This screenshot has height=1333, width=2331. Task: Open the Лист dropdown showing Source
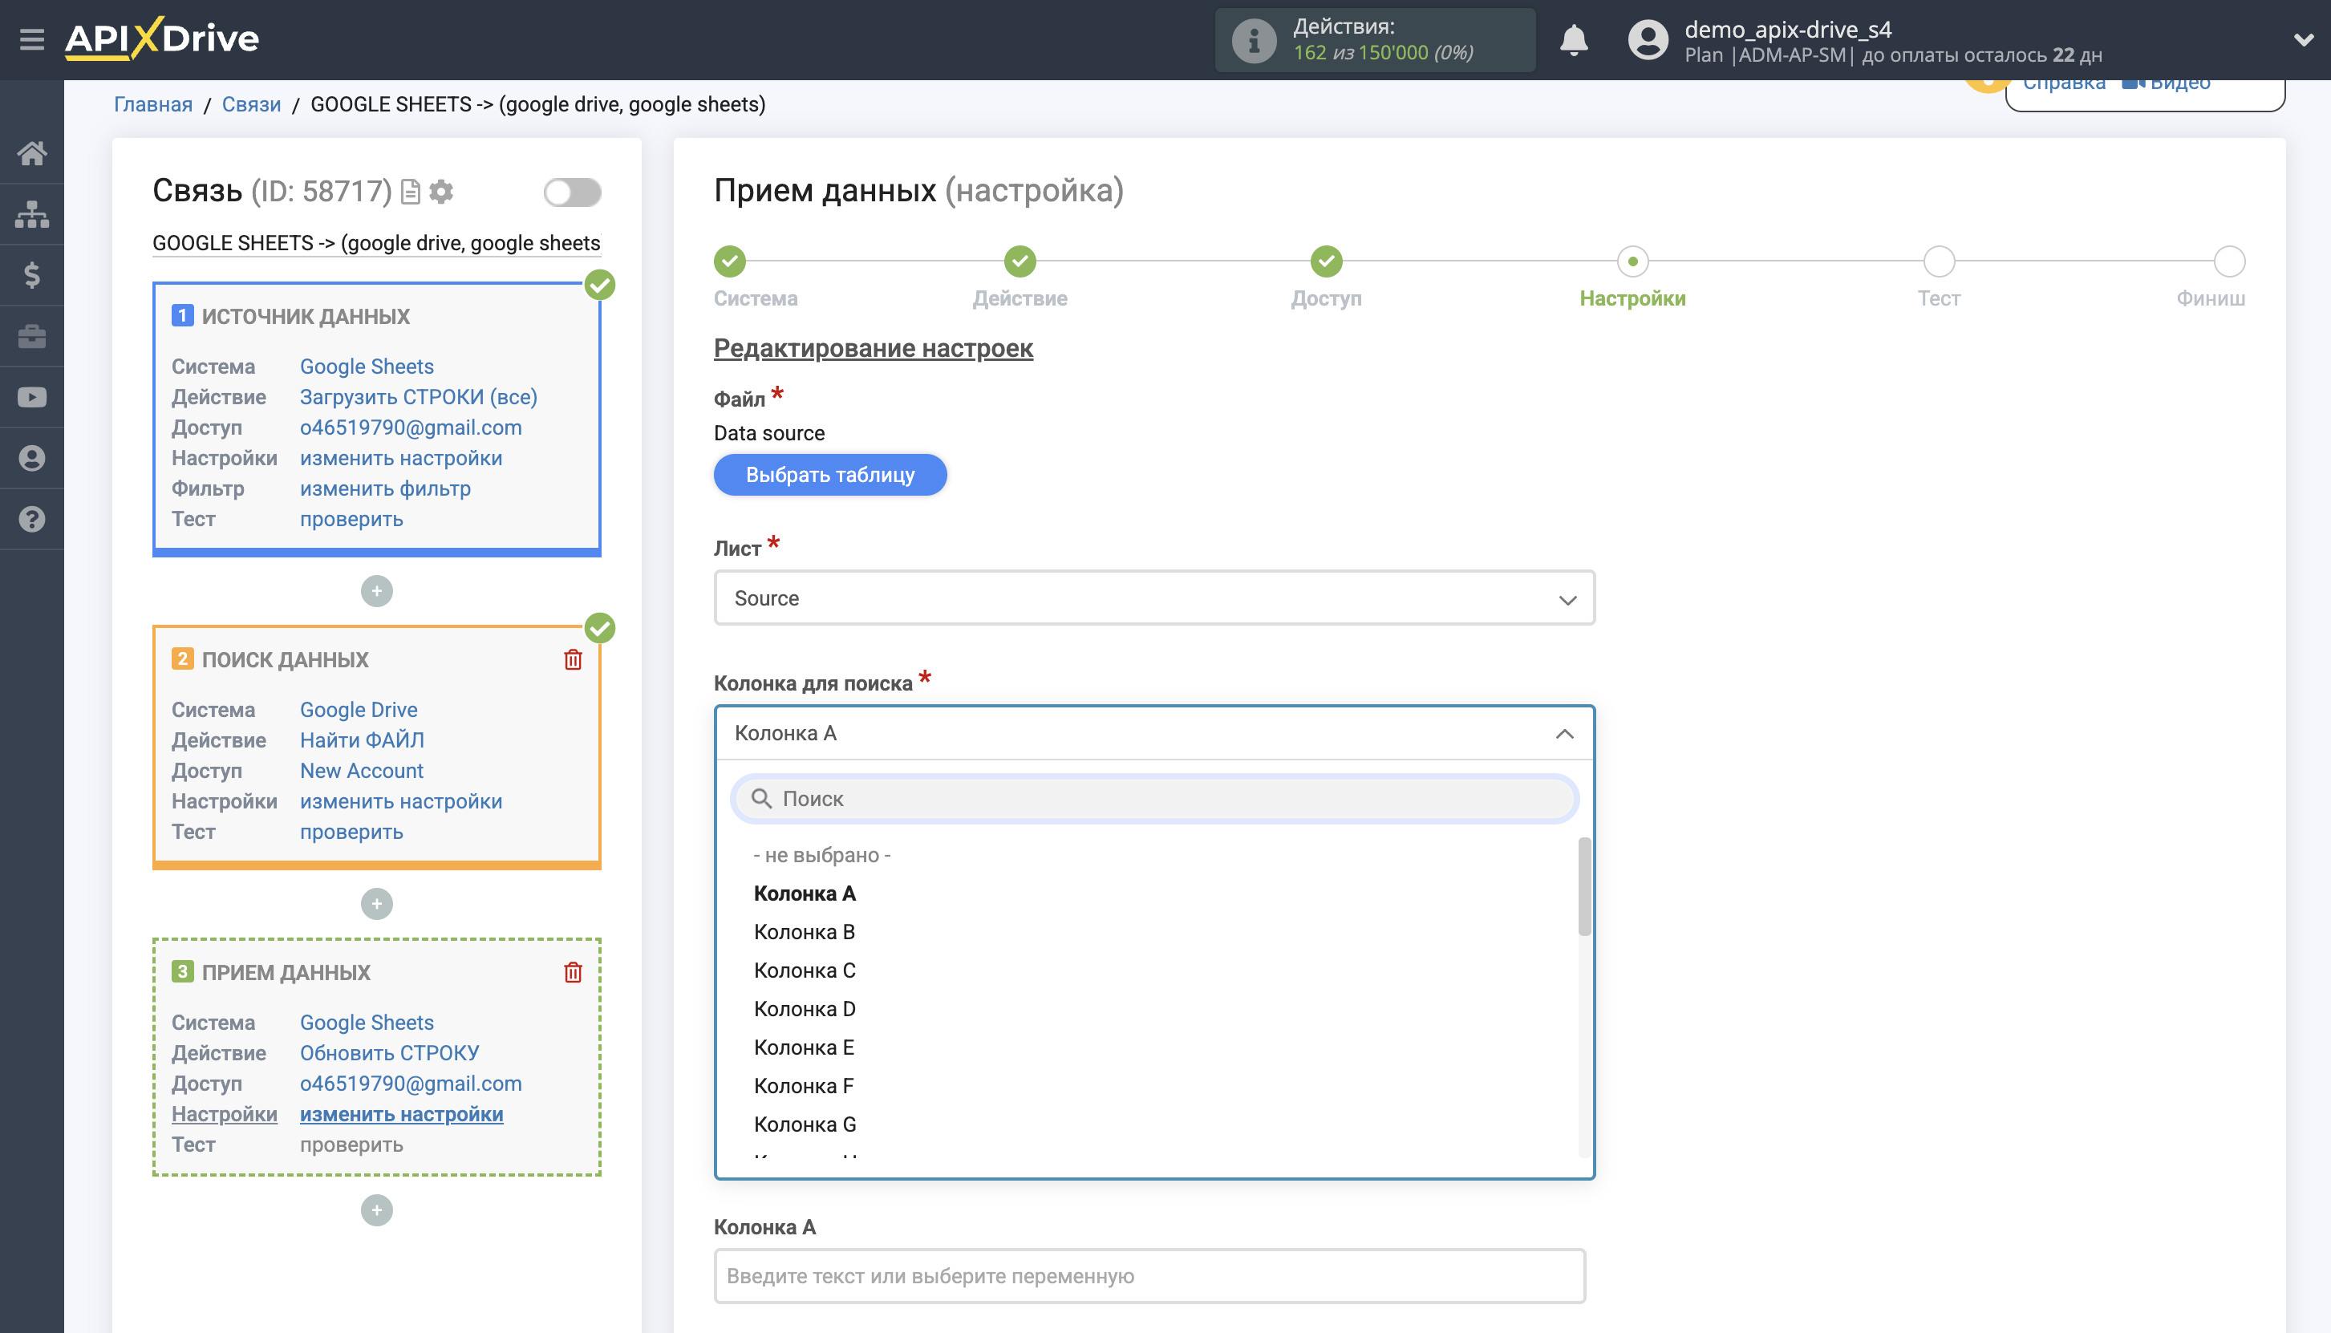[x=1154, y=598]
